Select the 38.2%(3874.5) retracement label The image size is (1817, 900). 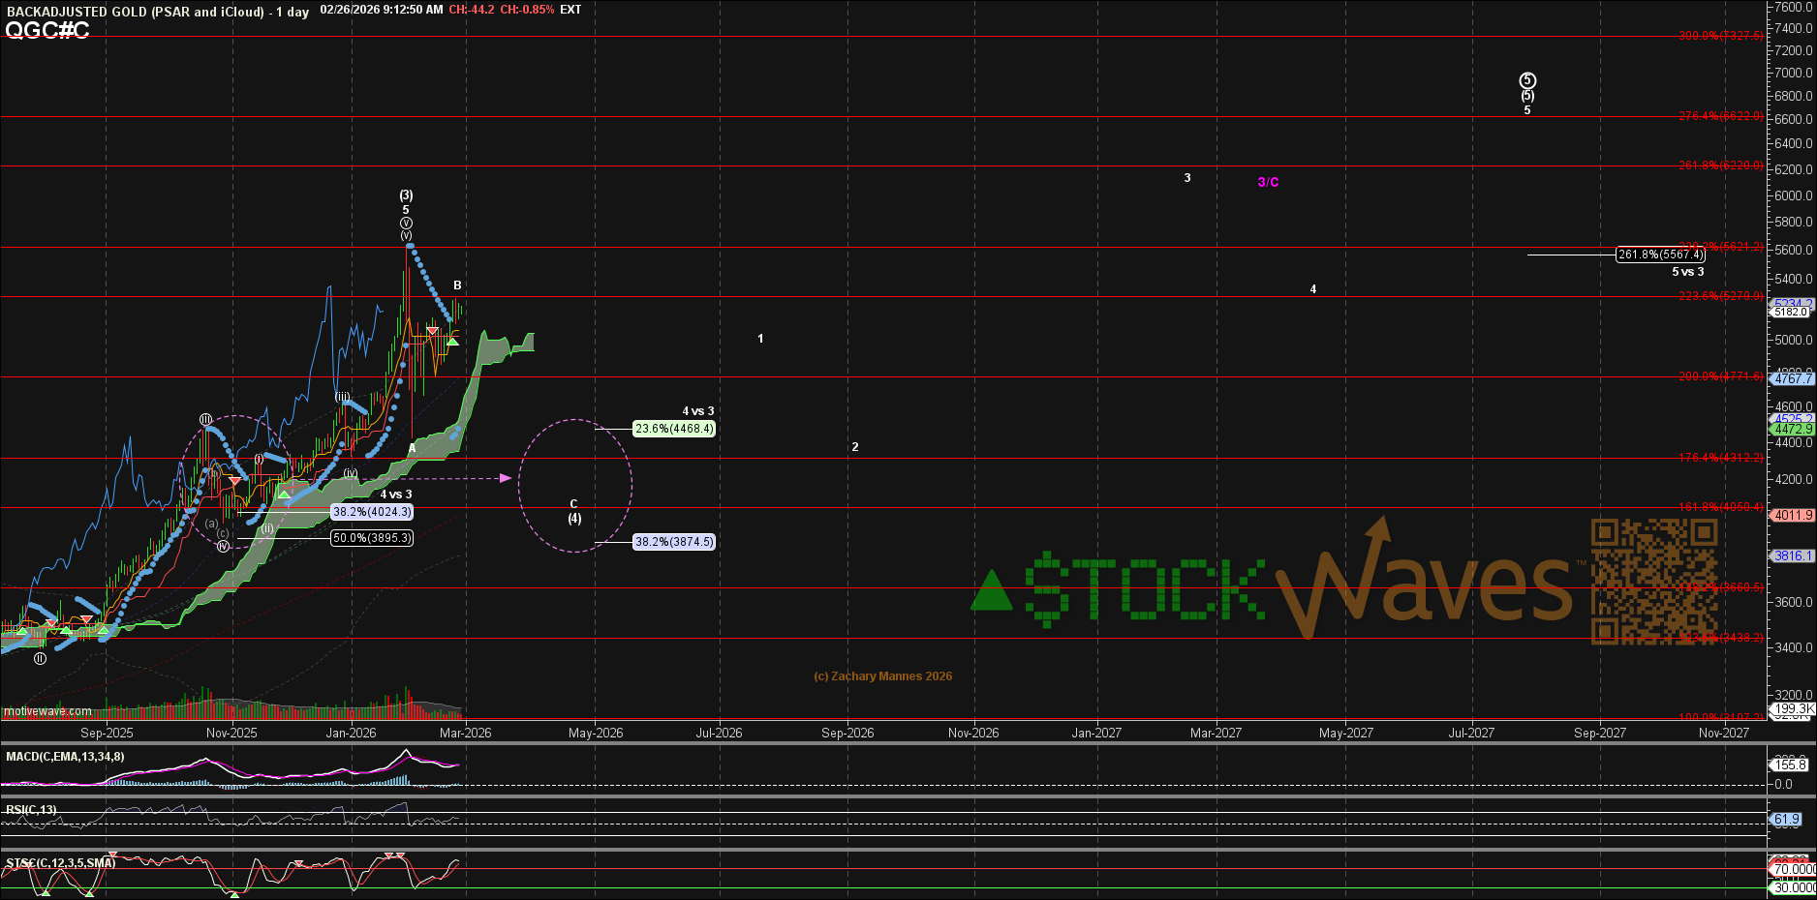(674, 542)
